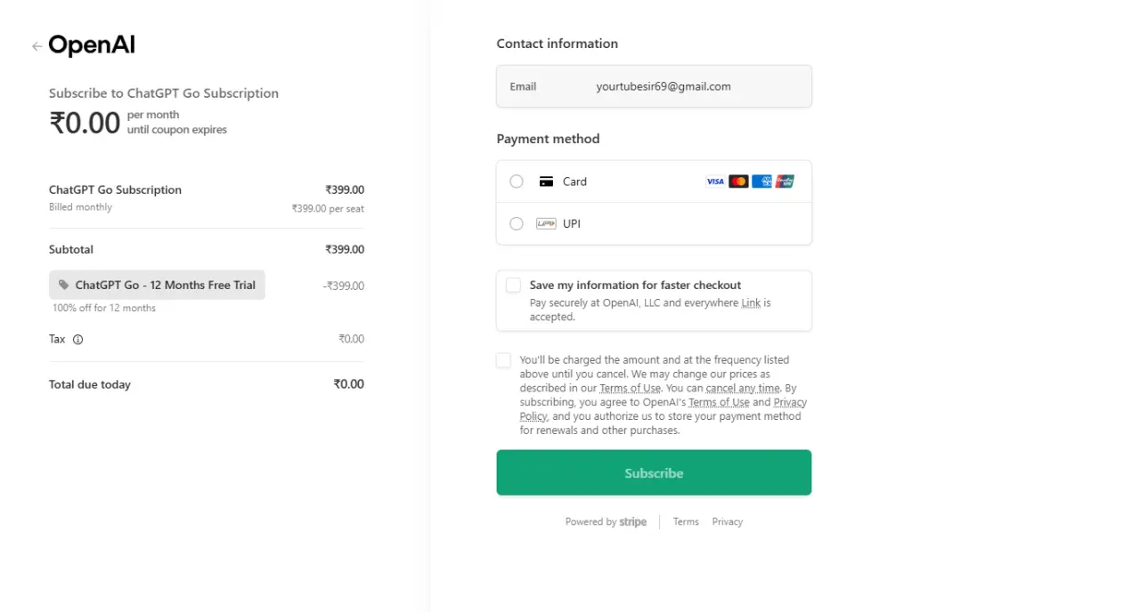
Task: Click the Tax info circle icon
Action: point(77,340)
